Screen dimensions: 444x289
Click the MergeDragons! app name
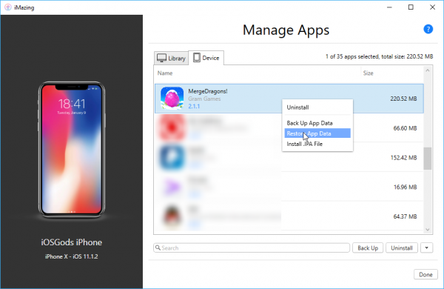tap(207, 91)
